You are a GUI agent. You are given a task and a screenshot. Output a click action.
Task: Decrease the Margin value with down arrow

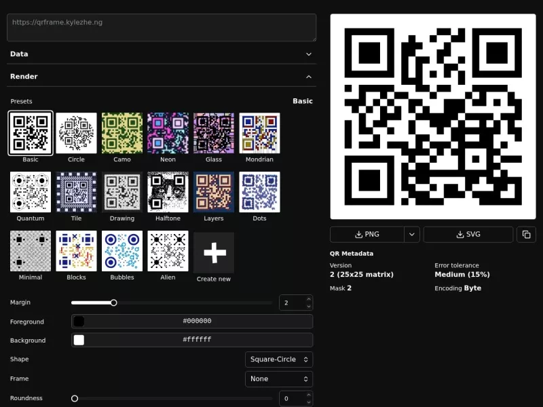point(309,307)
